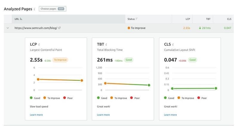Image resolution: width=239 pixels, height=127 pixels.
Task: Sort table by LCP column header
Action: pos(188,19)
